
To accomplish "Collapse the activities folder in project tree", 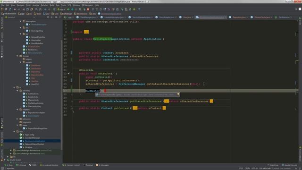I will (17, 91).
